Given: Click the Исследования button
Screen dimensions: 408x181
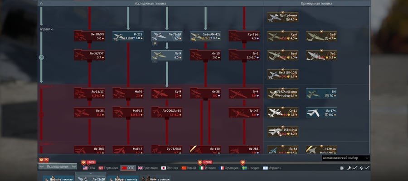Looking at the screenshot, I should [58, 167].
